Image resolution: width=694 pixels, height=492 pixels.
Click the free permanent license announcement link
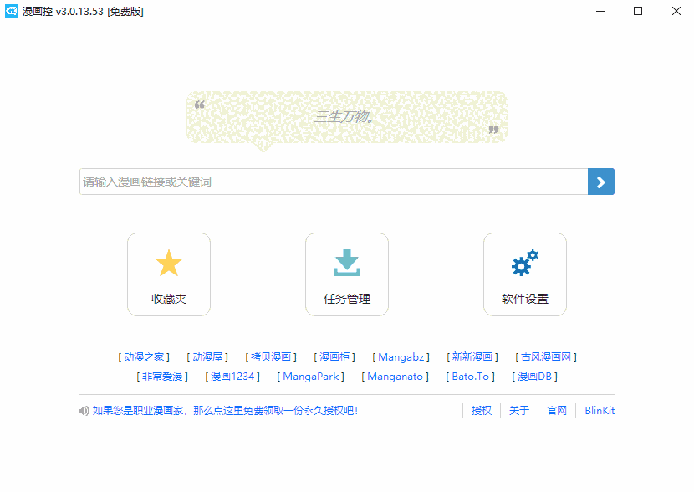pos(226,410)
